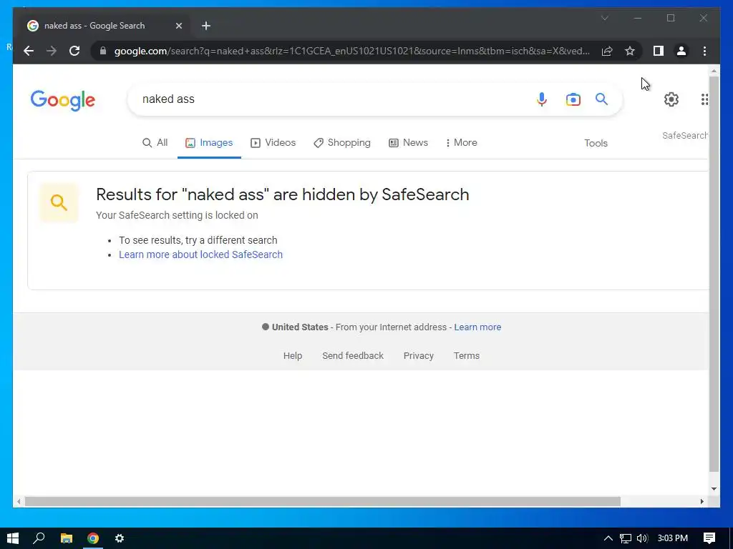Image resolution: width=733 pixels, height=549 pixels.
Task: Open the Tools button
Action: 596,143
